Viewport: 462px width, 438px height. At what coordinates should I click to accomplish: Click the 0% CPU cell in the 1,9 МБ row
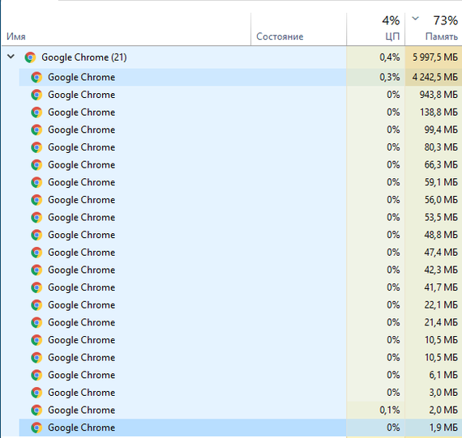click(x=375, y=427)
